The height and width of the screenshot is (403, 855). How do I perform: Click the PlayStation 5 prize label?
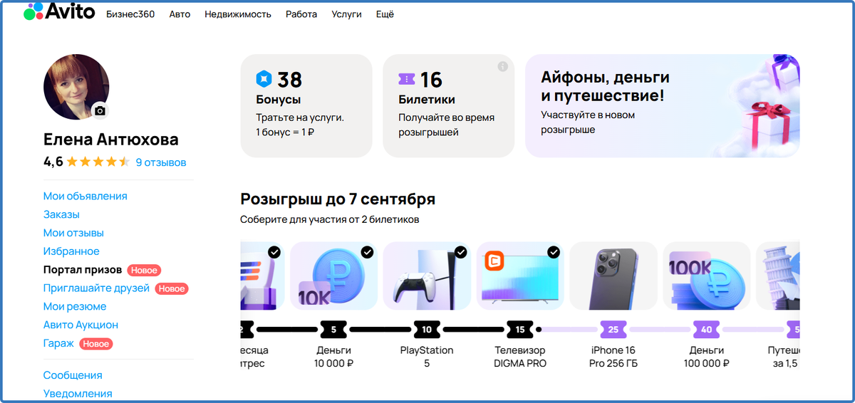pyautogui.click(x=427, y=357)
